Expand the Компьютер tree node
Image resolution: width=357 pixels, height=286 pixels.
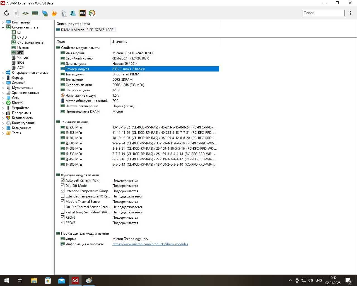(x=3, y=22)
